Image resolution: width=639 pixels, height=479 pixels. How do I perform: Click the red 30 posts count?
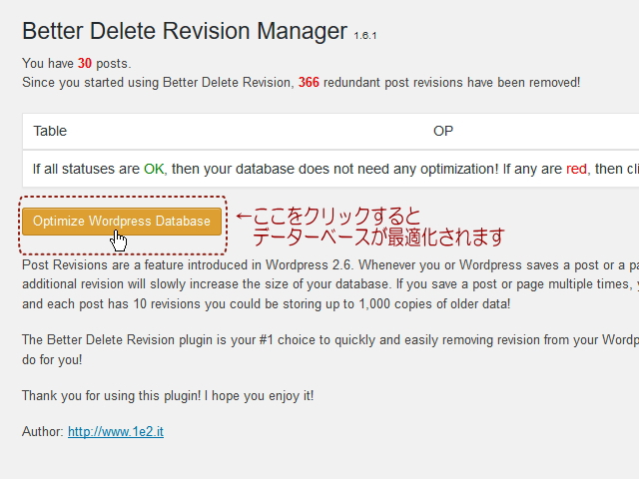coord(85,63)
